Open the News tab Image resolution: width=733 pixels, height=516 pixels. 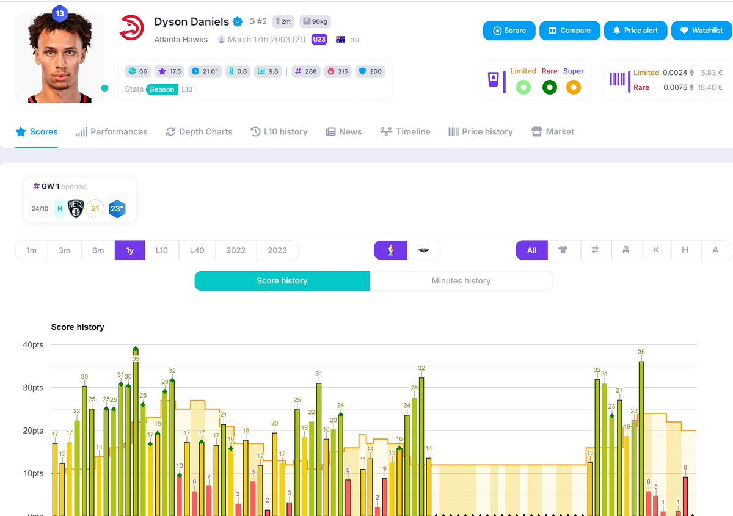point(344,132)
